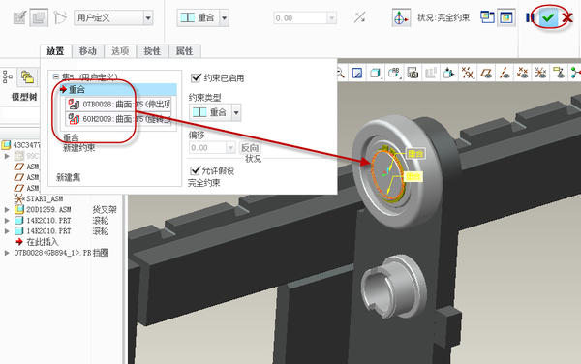Viewport: 581px width, 364px height.
Task: Click the component drag icon with arrow
Action: (448, 73)
